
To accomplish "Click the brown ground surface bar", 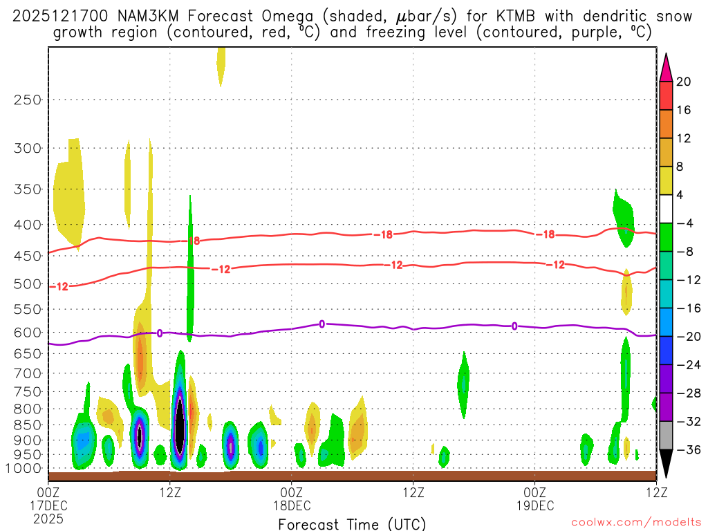I will click(x=352, y=476).
